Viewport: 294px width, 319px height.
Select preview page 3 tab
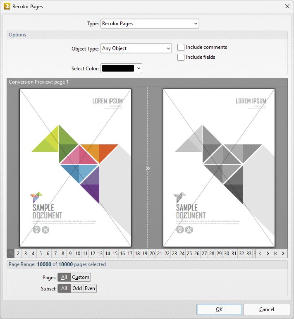25,254
